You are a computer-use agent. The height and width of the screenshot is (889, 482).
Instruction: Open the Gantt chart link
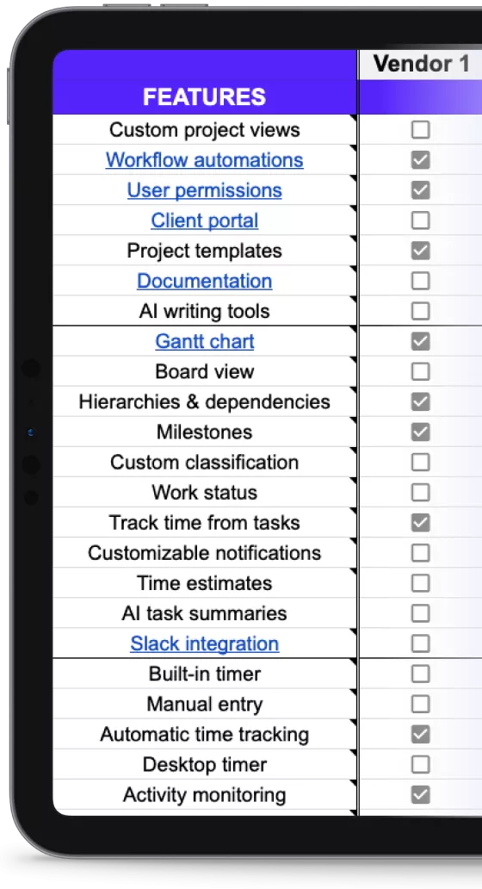coord(205,341)
